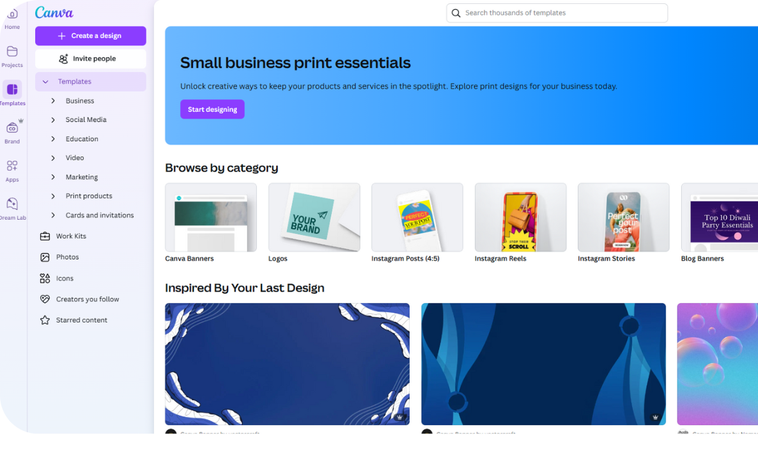Focus the Search thousands of templates field

pyautogui.click(x=557, y=13)
